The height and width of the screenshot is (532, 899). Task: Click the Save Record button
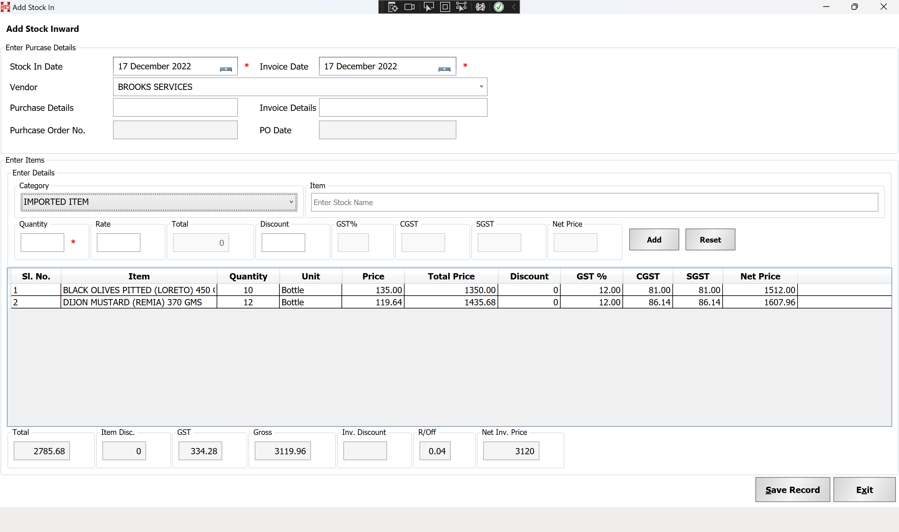click(x=793, y=489)
